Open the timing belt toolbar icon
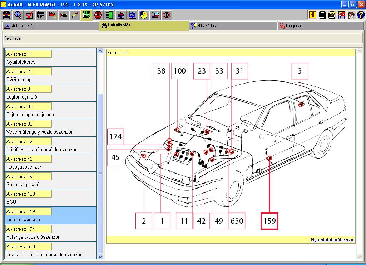Screen dimensions: 366x265 pyautogui.click(x=64, y=15)
